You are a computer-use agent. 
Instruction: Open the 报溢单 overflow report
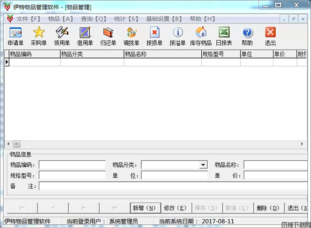(x=177, y=36)
